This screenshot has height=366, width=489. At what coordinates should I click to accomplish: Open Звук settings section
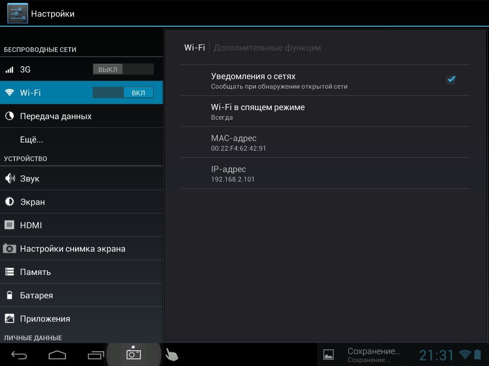[30, 179]
